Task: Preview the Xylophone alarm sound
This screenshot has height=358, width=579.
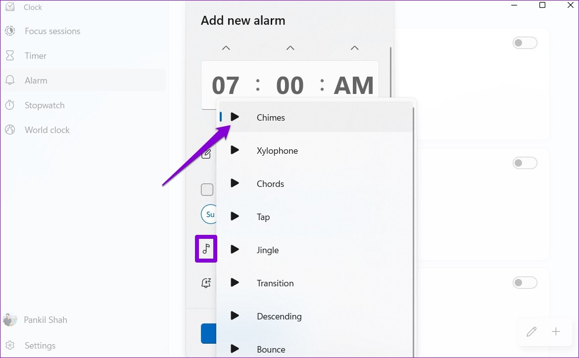Action: [x=235, y=150]
